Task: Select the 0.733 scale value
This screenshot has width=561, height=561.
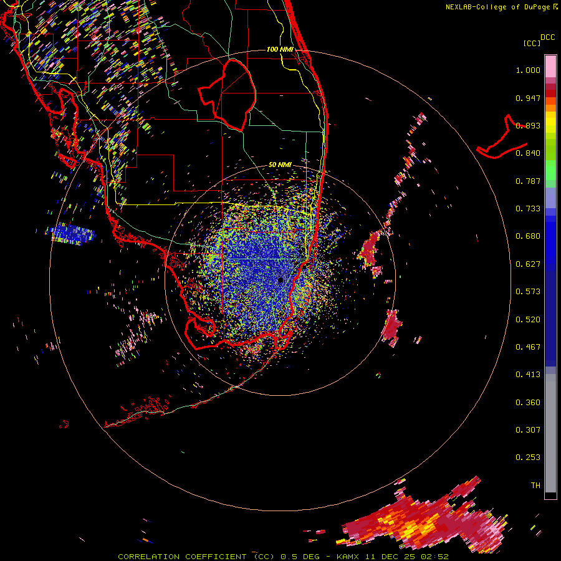Action: pos(528,209)
